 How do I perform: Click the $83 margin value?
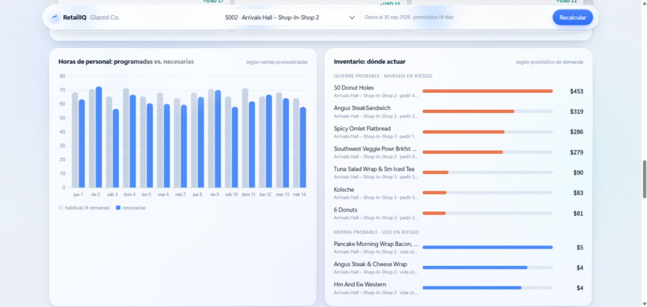click(x=578, y=193)
